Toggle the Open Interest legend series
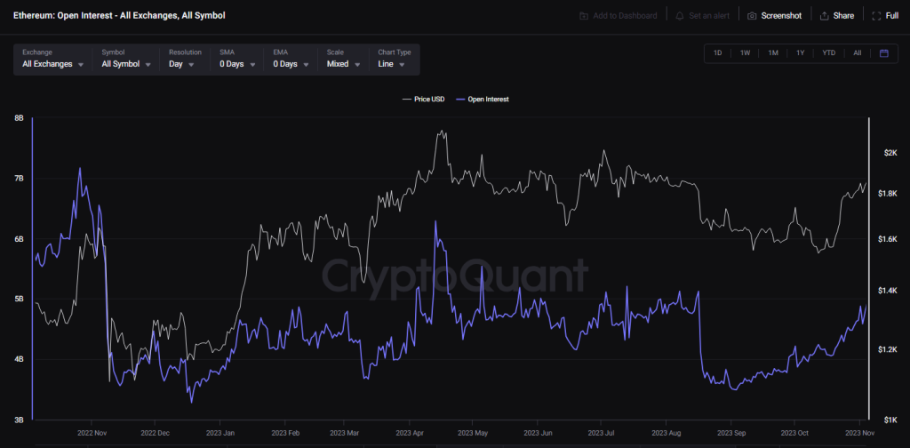Screen dimensions: 910x448 483,100
